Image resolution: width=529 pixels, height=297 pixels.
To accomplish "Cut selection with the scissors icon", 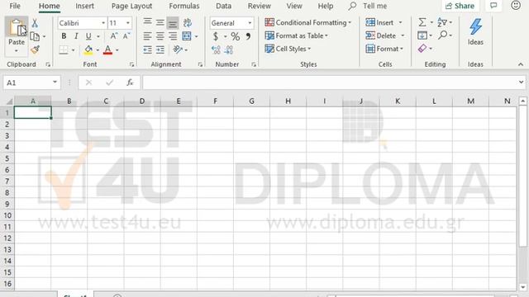I will (35, 23).
